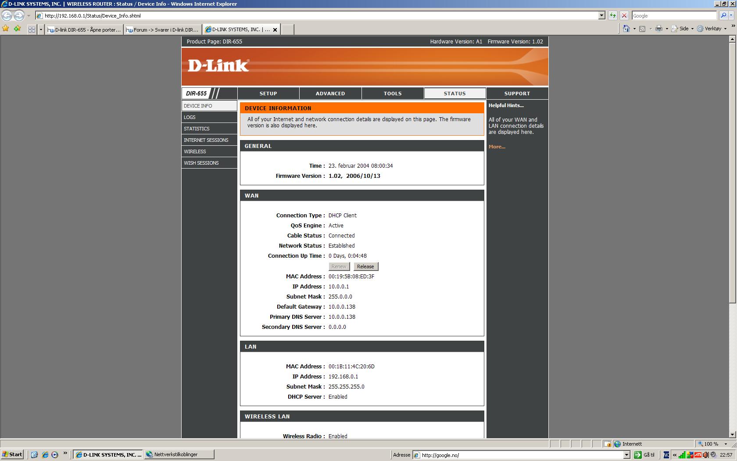Open Internet Explorer from quick launch
The height and width of the screenshot is (461, 737).
point(45,454)
